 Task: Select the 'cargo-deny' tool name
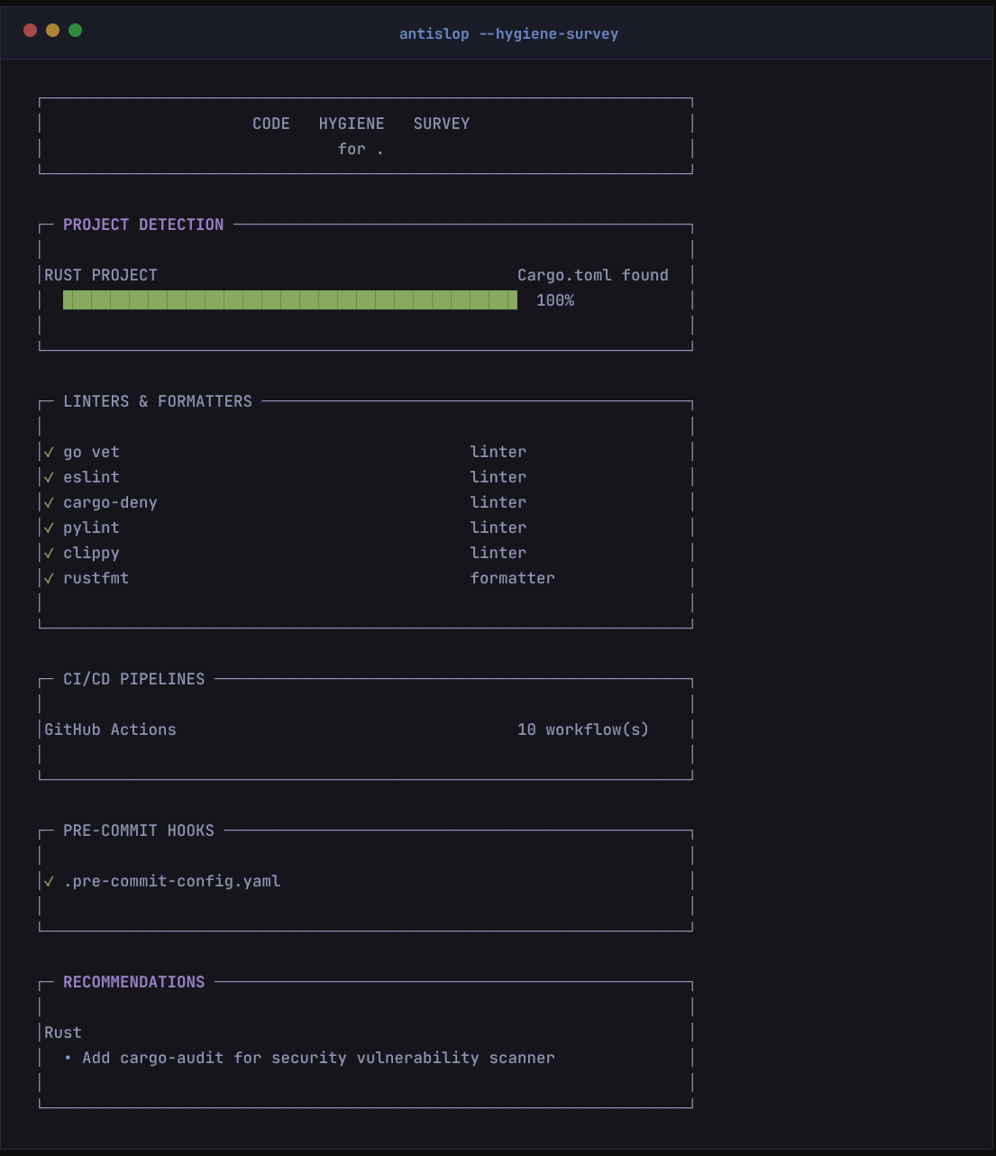pos(110,502)
